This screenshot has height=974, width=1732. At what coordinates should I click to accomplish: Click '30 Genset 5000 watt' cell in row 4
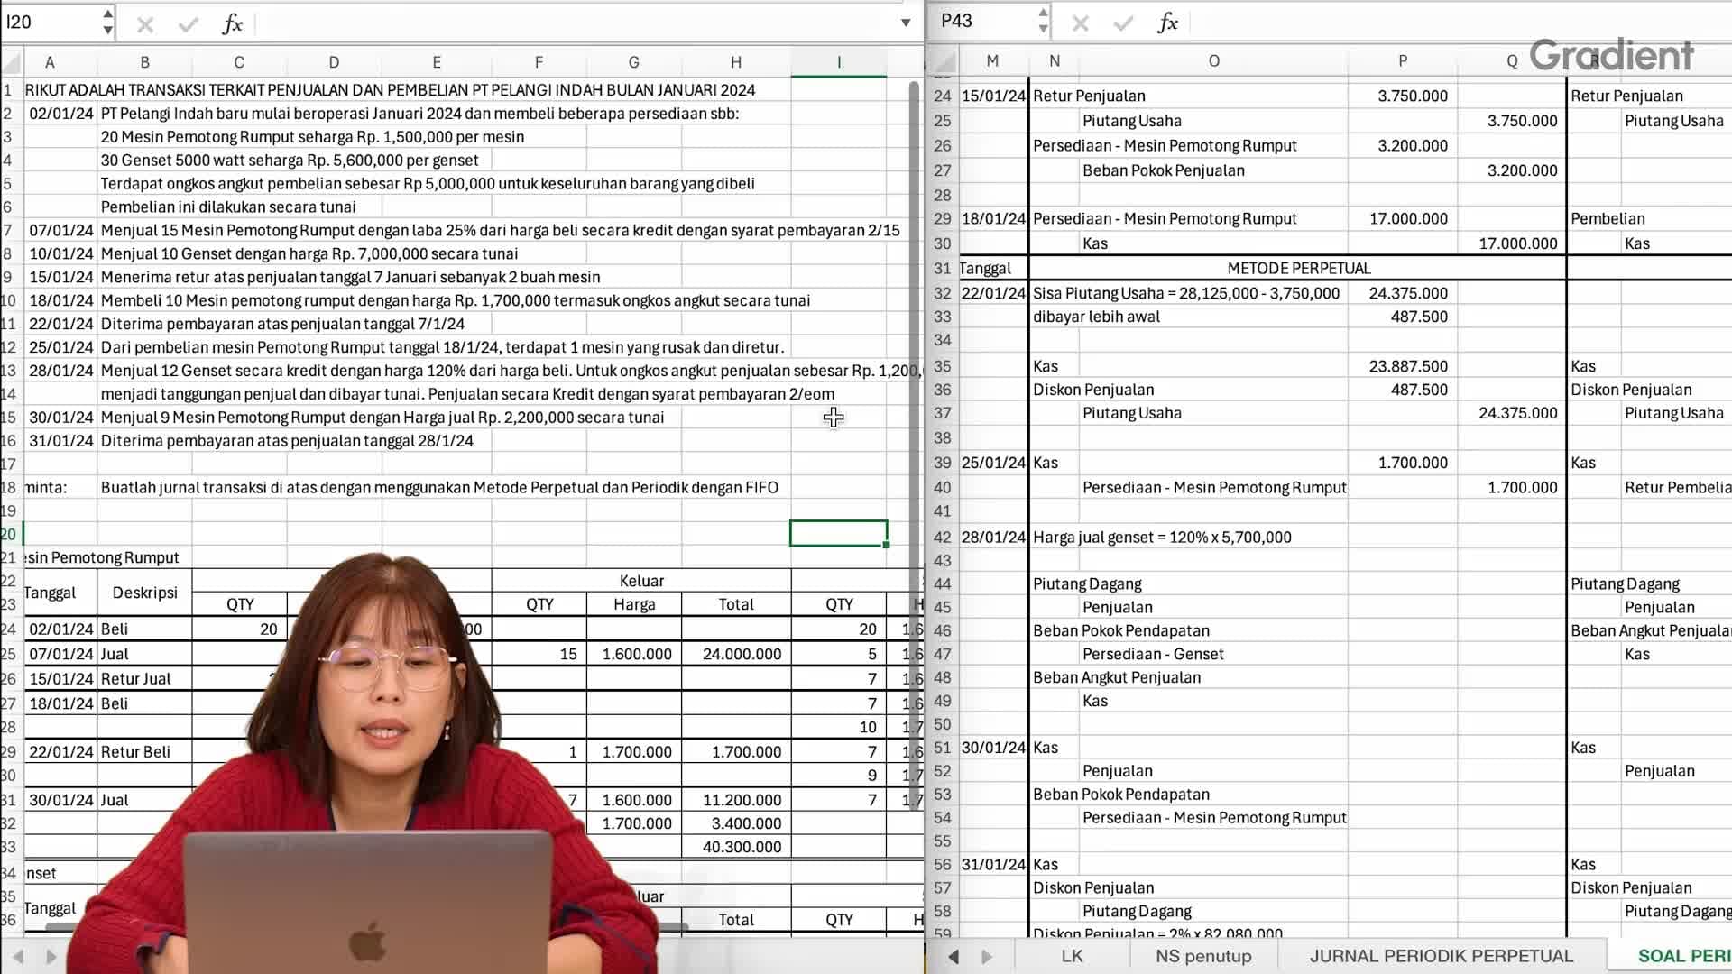click(290, 160)
